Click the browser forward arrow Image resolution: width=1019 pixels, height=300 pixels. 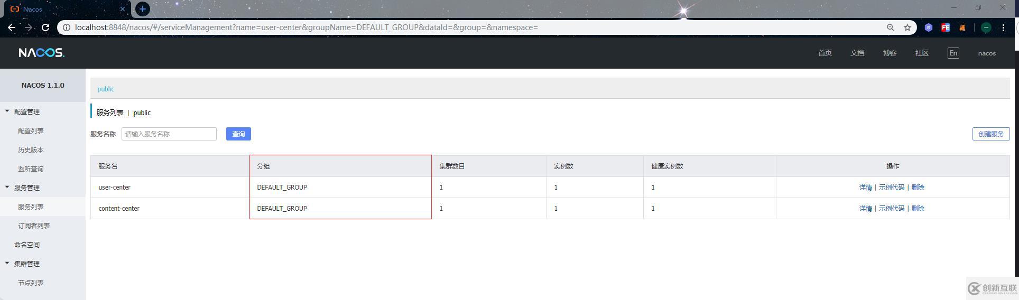29,27
